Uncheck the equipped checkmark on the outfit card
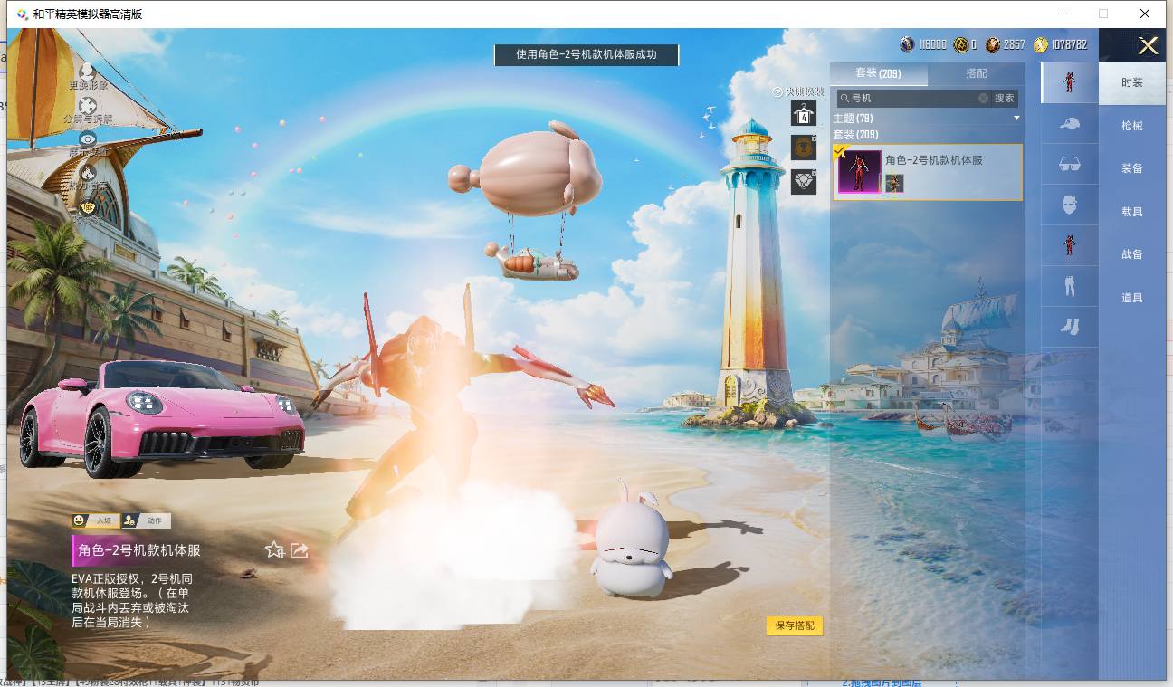 coord(840,151)
